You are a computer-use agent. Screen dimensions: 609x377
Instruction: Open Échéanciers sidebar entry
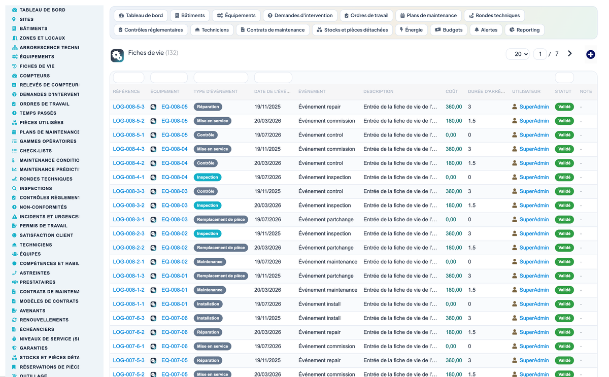37,329
